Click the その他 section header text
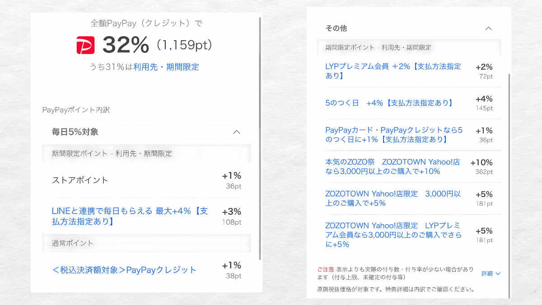This screenshot has width=542, height=305. (336, 28)
